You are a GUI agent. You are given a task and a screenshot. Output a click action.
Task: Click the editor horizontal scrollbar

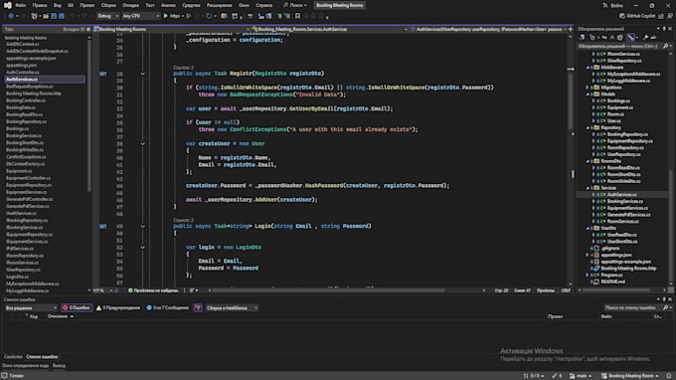click(x=328, y=290)
